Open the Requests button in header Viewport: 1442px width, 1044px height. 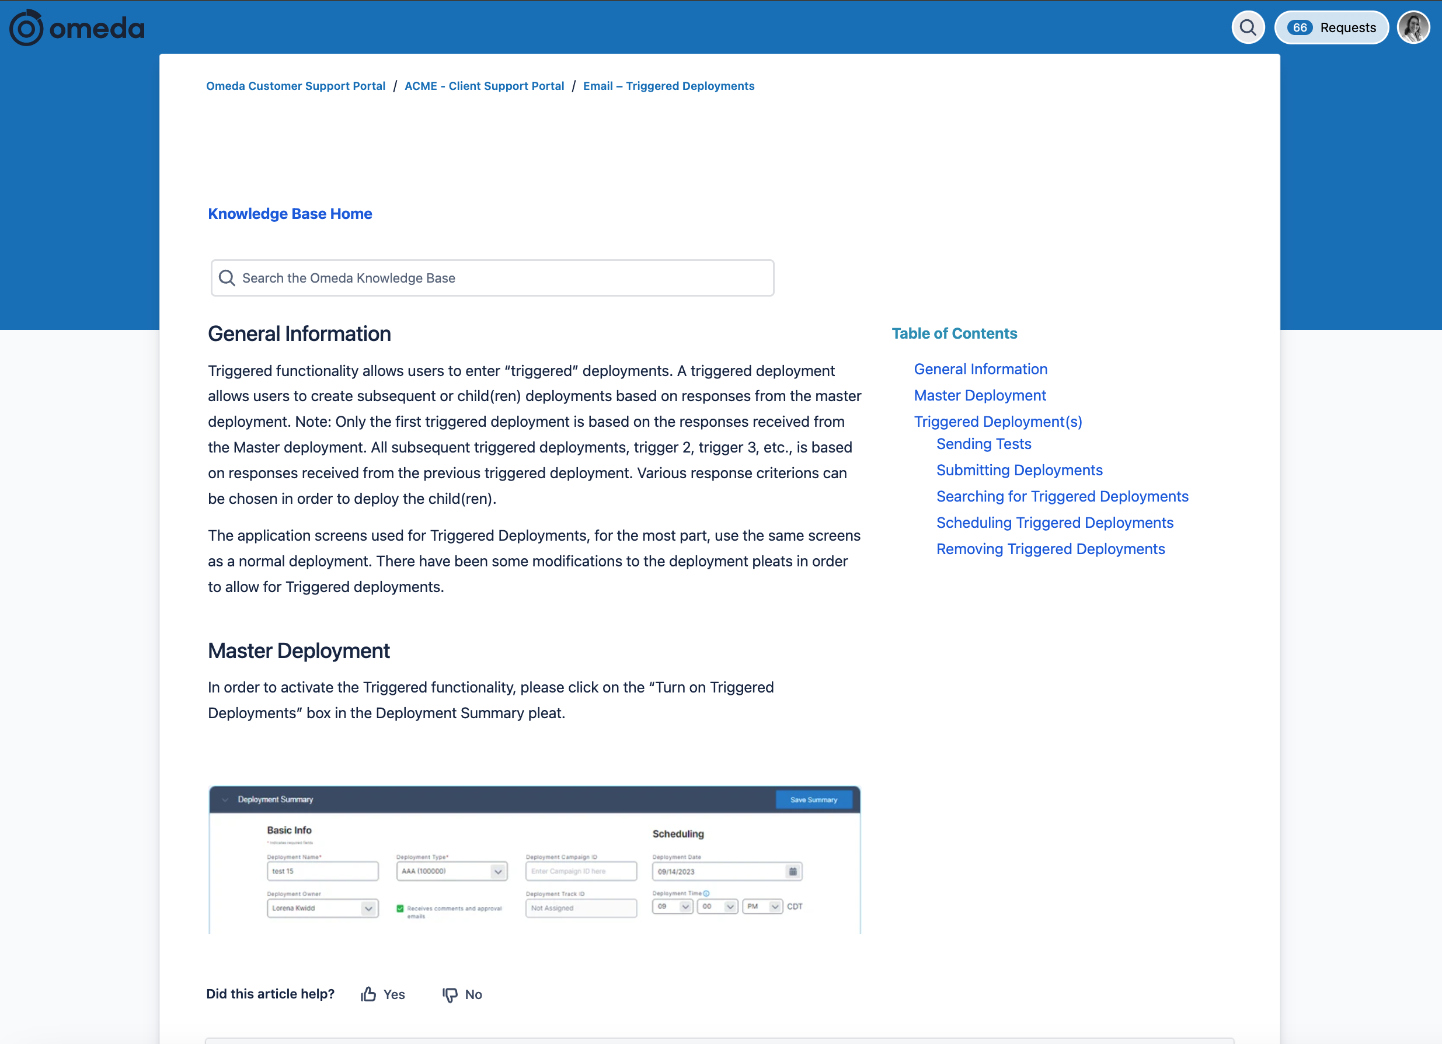click(x=1347, y=28)
